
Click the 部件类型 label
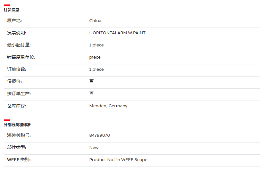pos(16,147)
